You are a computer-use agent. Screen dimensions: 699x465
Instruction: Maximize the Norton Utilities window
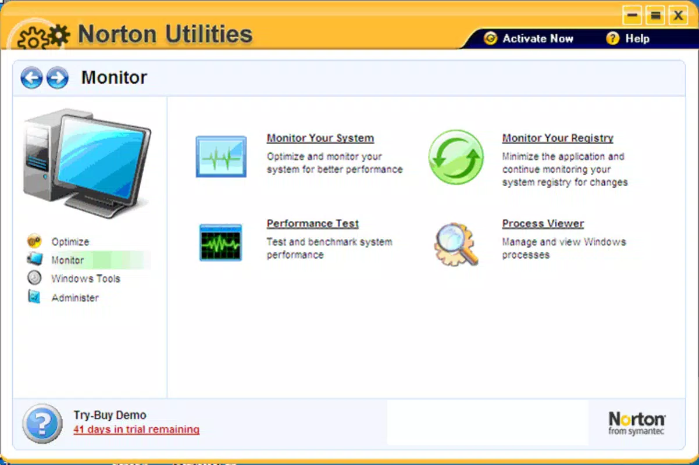pos(655,16)
